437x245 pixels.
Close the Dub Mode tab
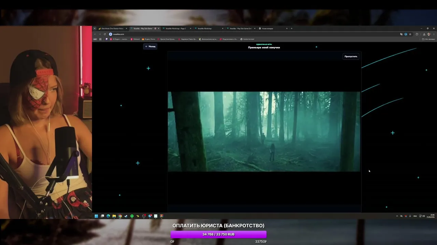click(126, 29)
